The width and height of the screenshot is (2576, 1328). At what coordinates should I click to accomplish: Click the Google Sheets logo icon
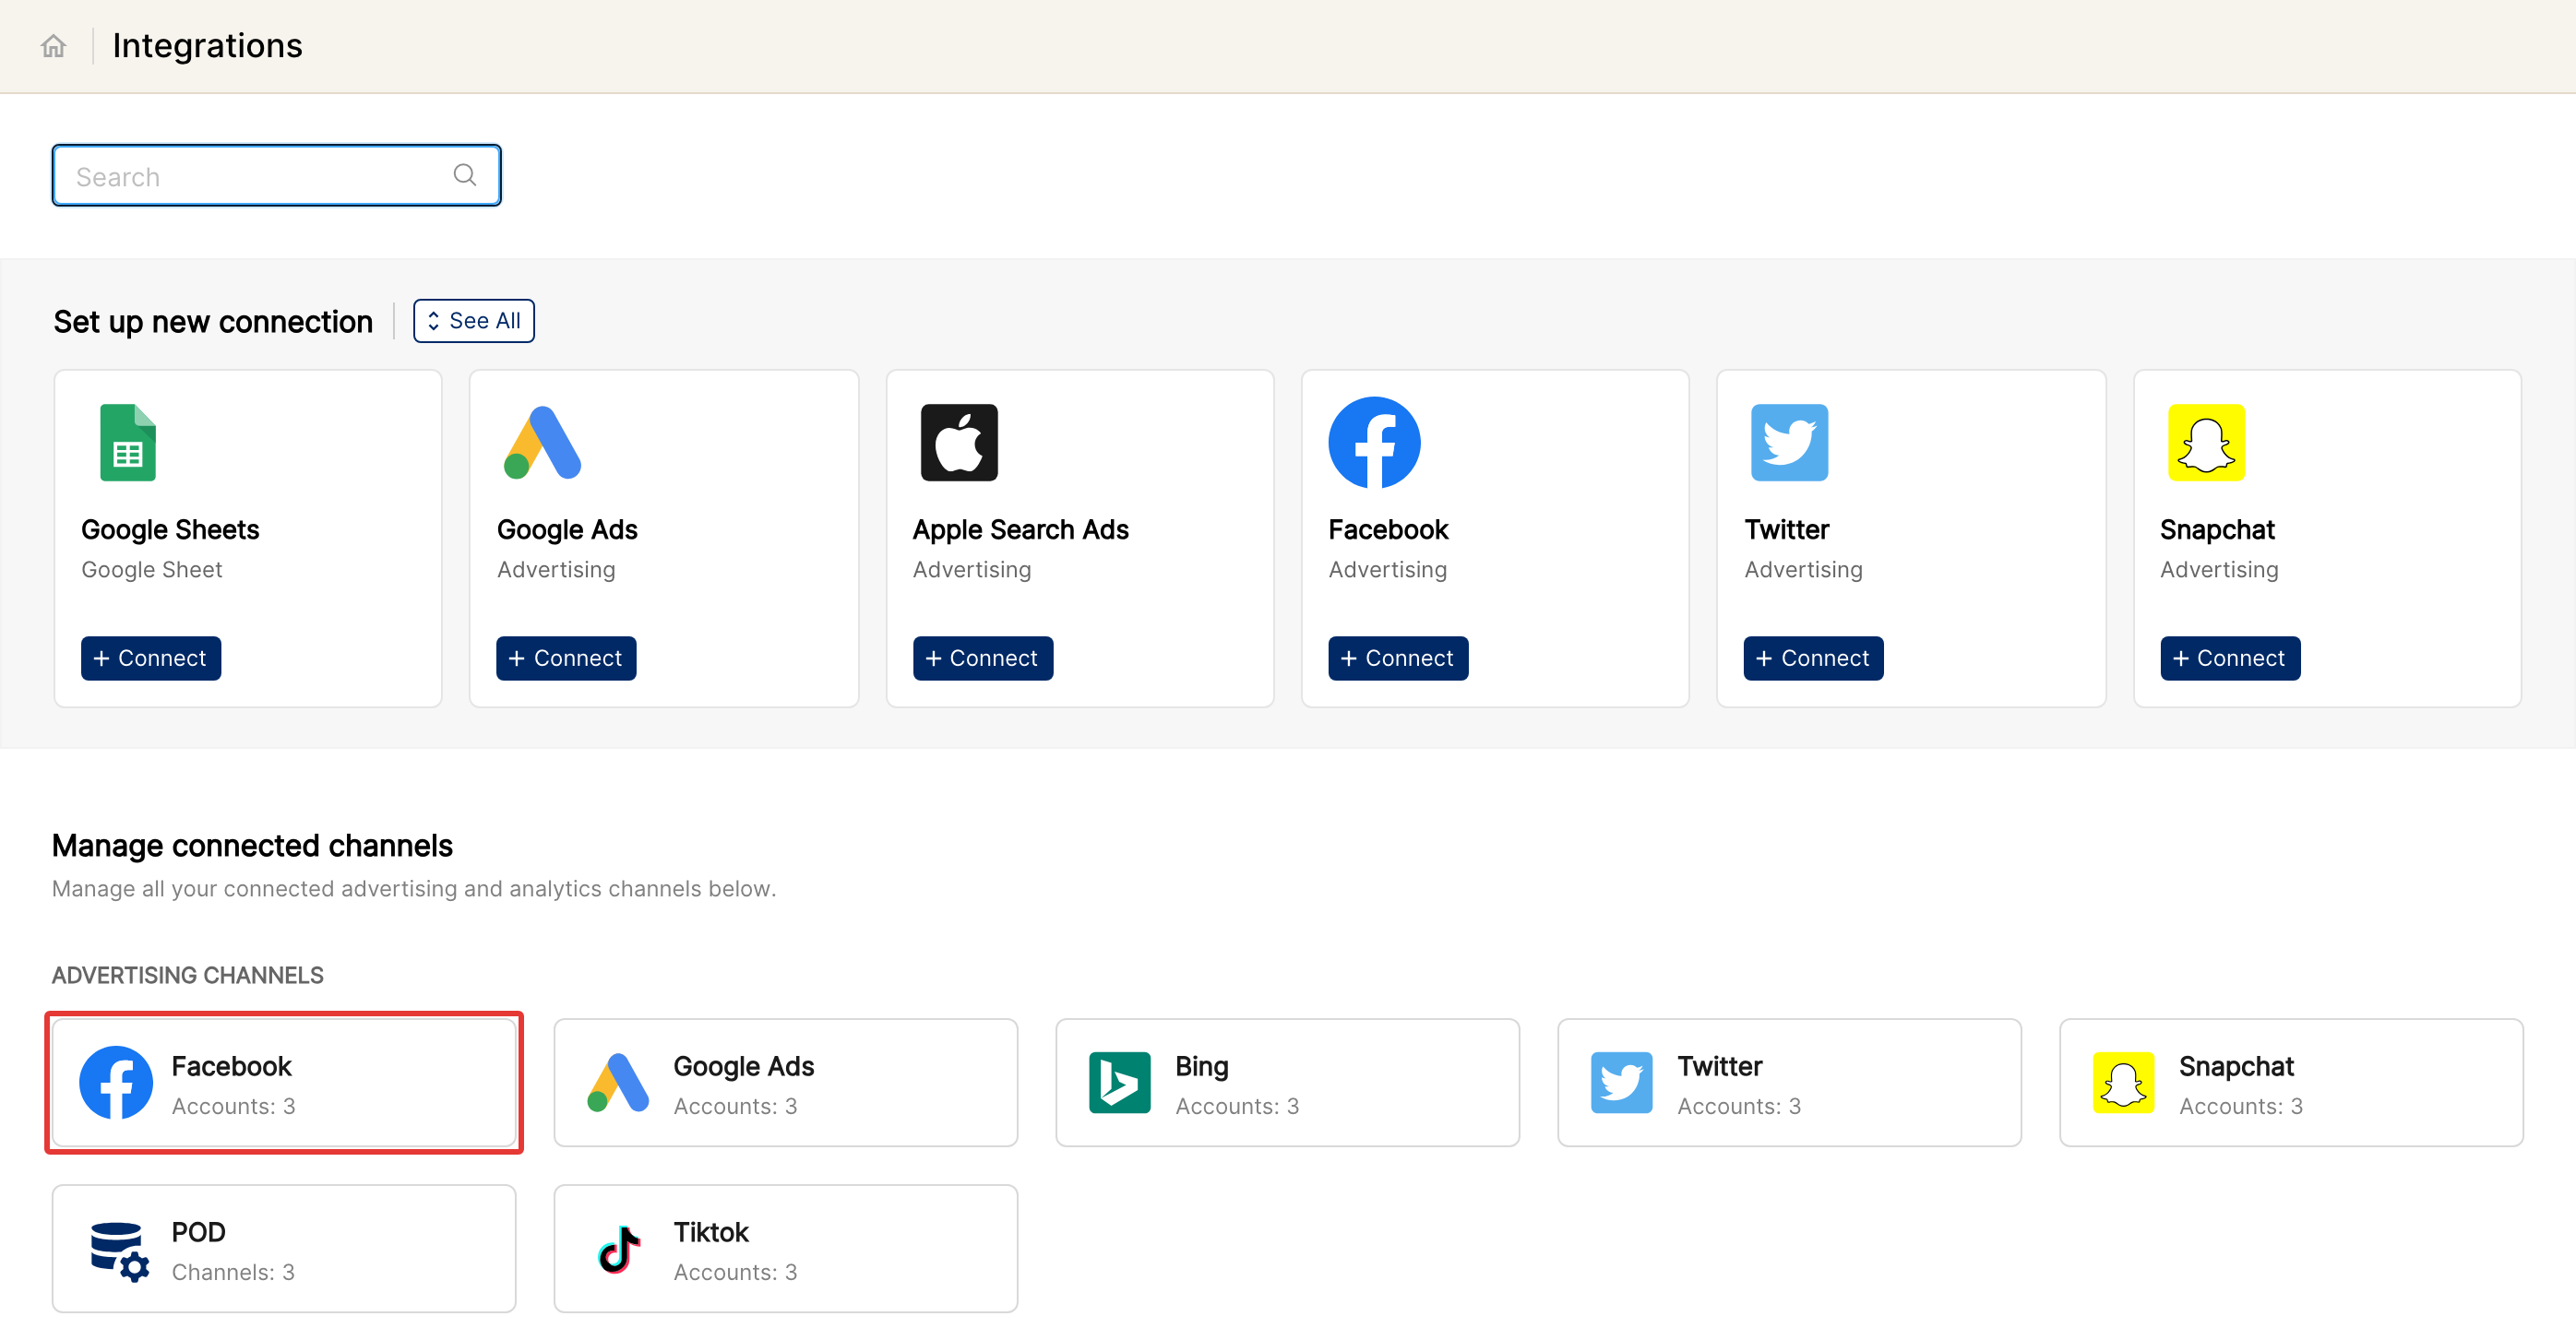tap(128, 443)
